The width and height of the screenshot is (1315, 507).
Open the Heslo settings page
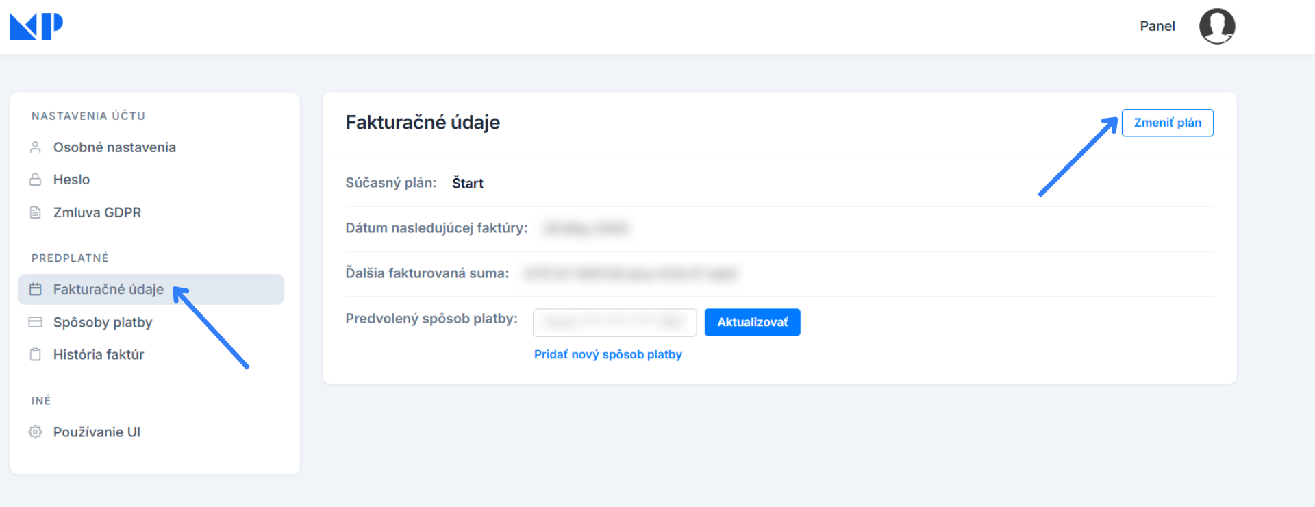[x=71, y=180]
